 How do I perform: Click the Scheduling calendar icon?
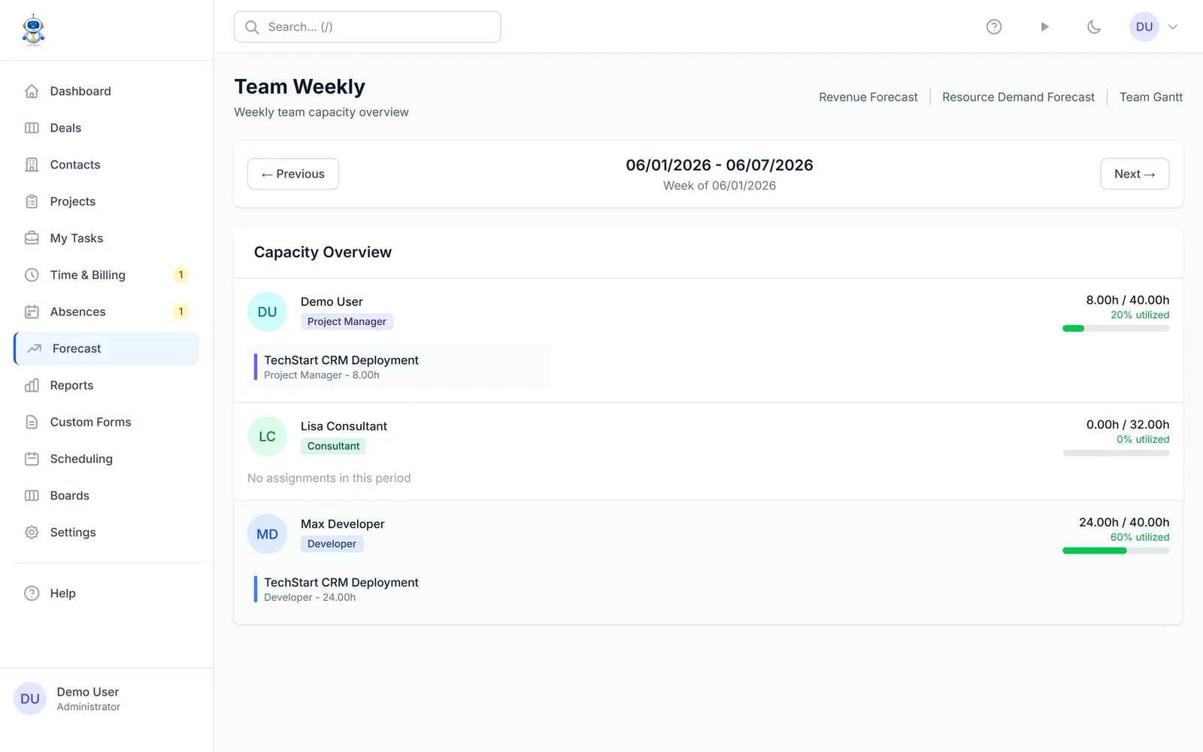32,459
